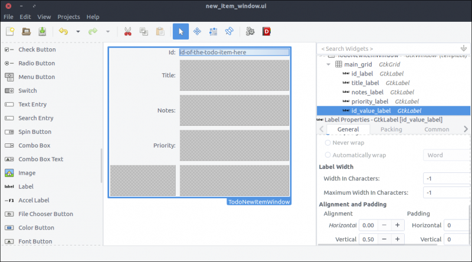The image size is (472, 262).
Task: Increase Horizontal alignment with plus button
Action: pos(398,225)
